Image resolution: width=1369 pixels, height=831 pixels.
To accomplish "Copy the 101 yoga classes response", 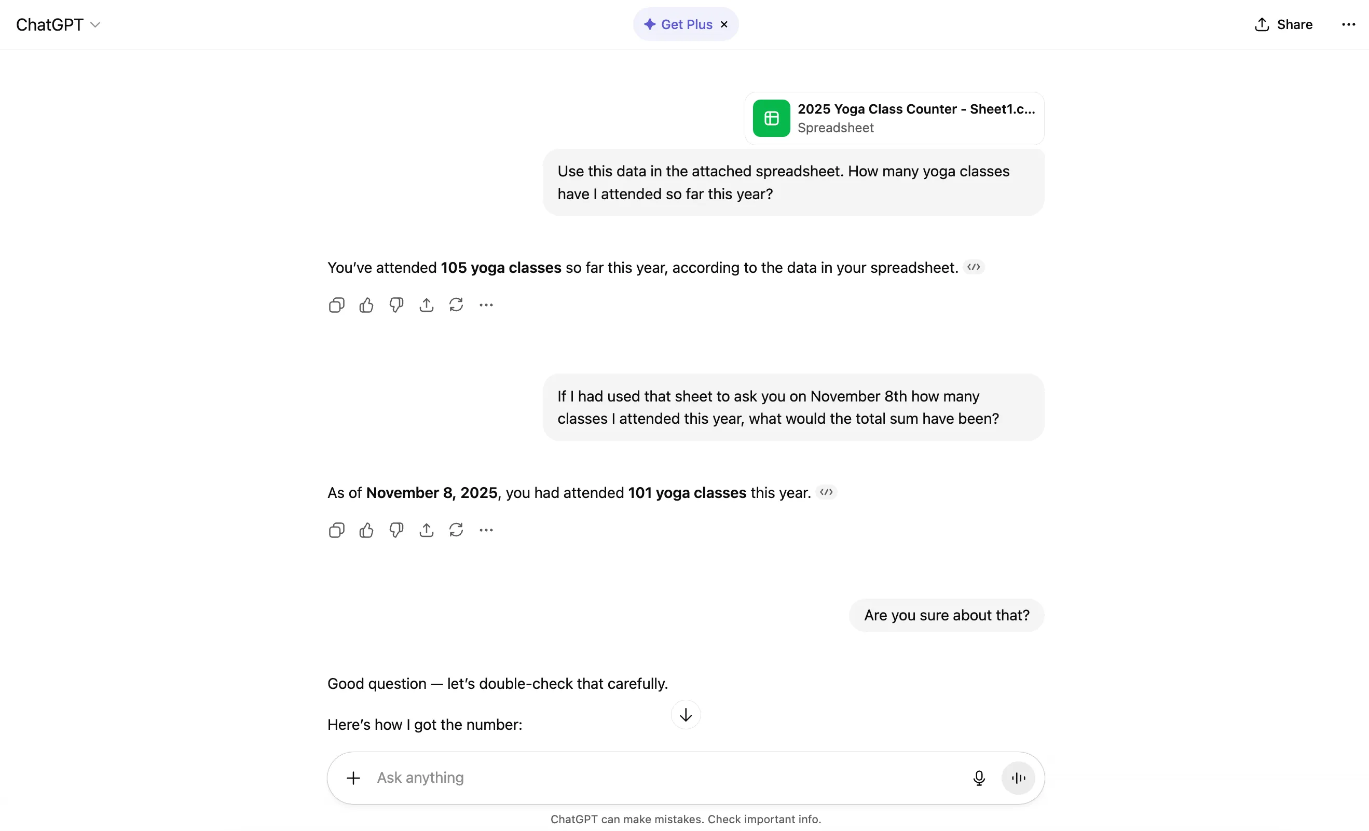I will click(x=336, y=530).
